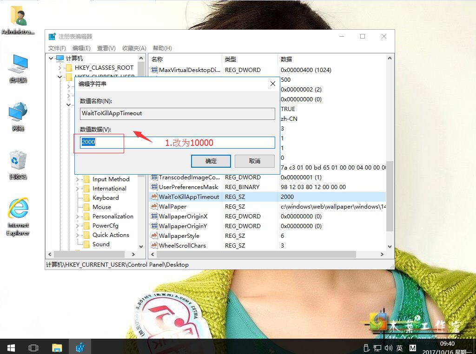Click the Windows Start button
The height and width of the screenshot is (354, 476).
pyautogui.click(x=11, y=347)
